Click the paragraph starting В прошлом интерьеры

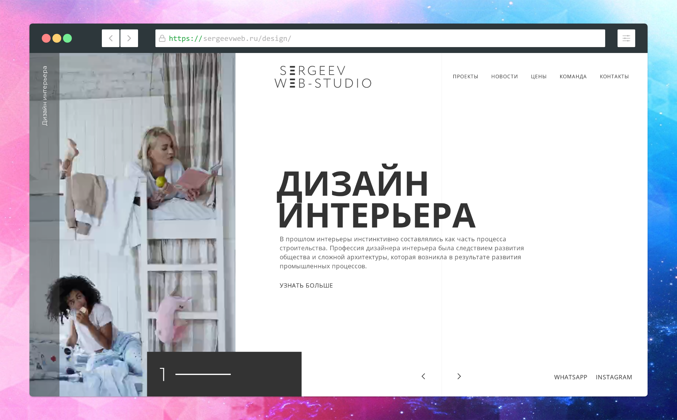401,253
